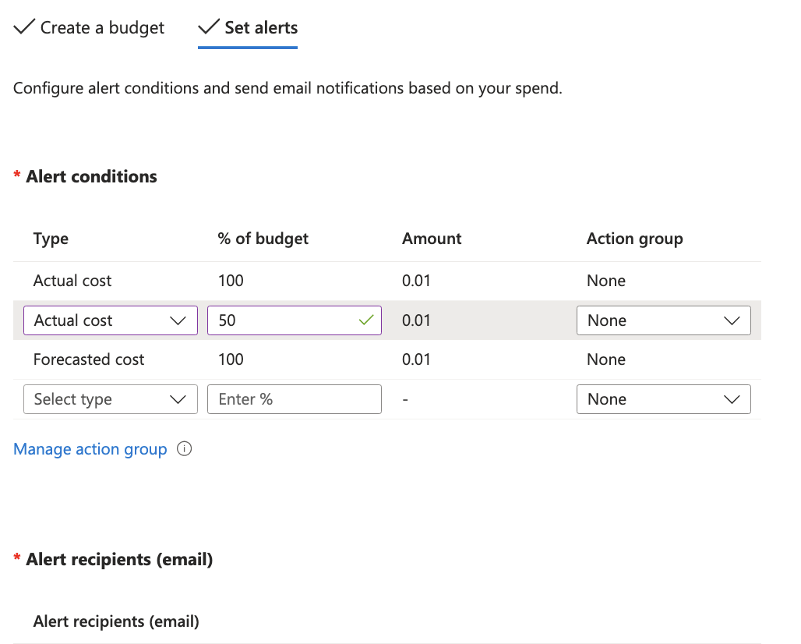Select the Set alerts tab

[248, 27]
